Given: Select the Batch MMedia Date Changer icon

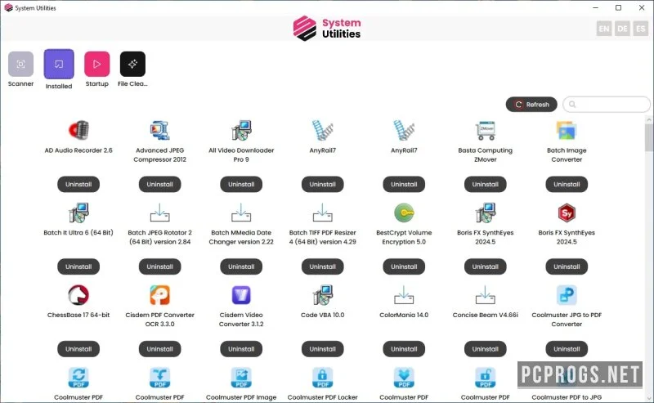Looking at the screenshot, I should pos(241,213).
